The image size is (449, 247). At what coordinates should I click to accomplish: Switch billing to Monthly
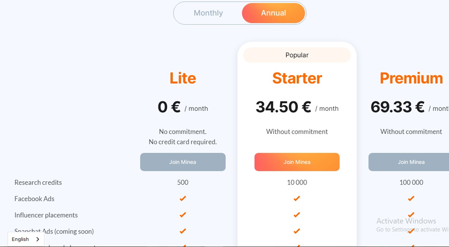pyautogui.click(x=208, y=13)
